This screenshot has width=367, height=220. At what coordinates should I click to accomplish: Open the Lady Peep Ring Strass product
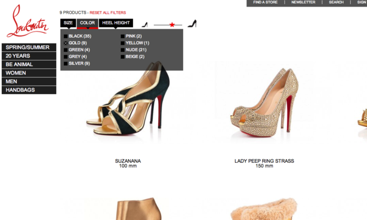[264, 161]
